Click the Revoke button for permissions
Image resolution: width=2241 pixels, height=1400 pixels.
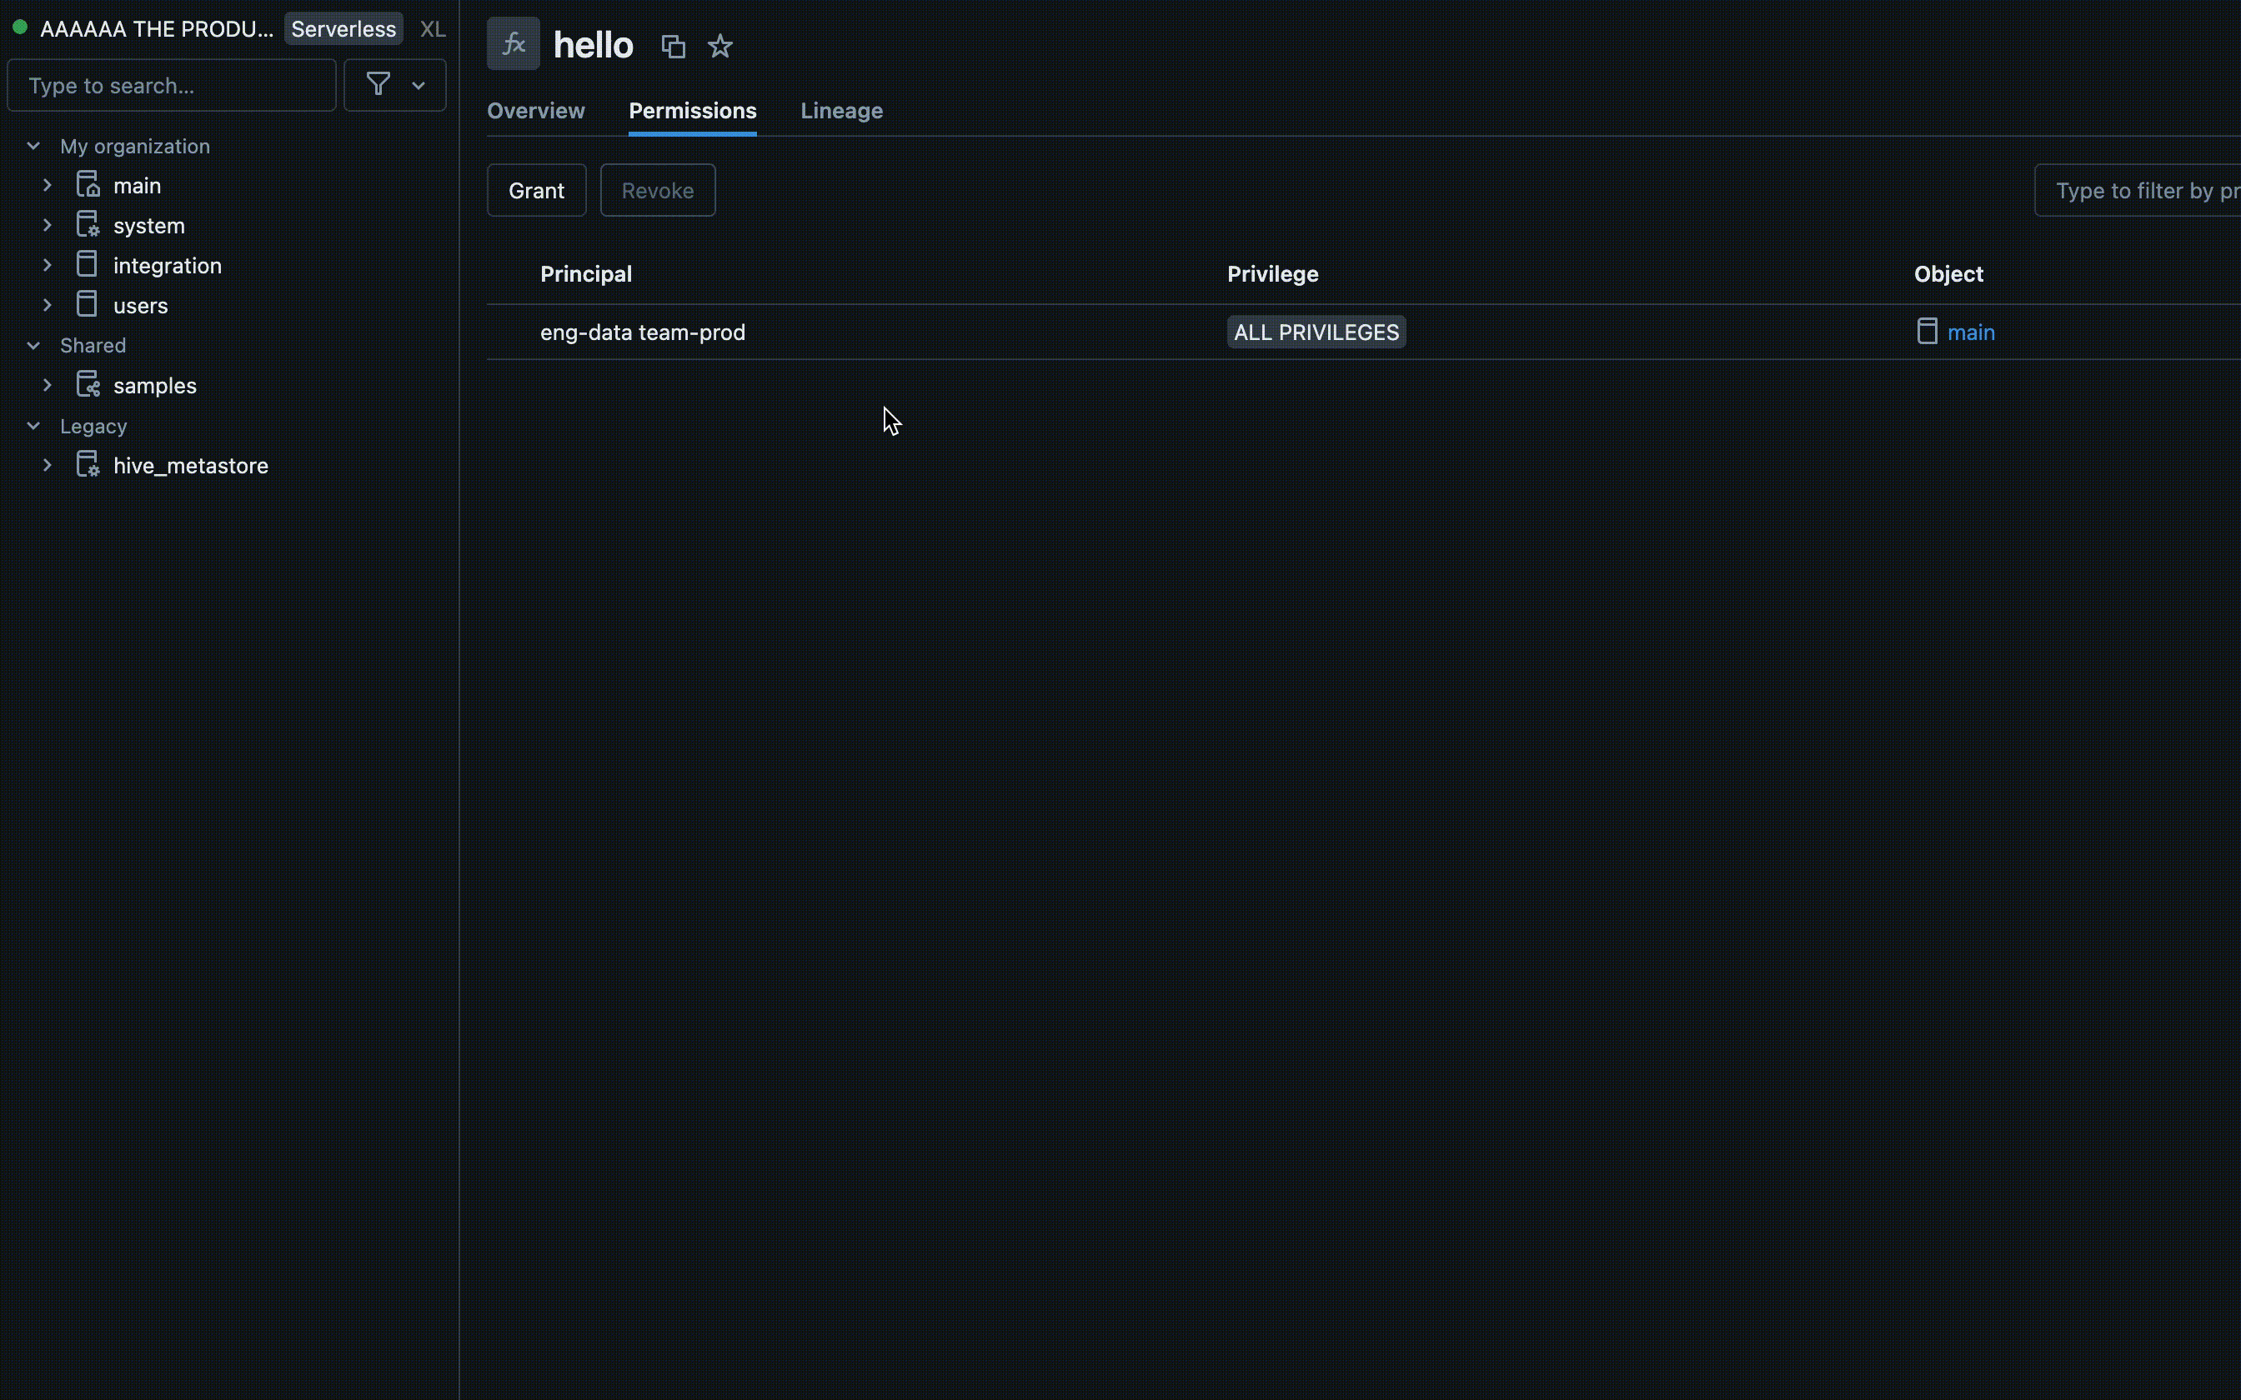click(x=657, y=188)
